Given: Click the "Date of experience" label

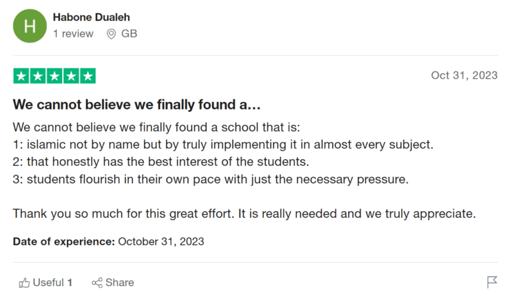Looking at the screenshot, I should [x=63, y=241].
